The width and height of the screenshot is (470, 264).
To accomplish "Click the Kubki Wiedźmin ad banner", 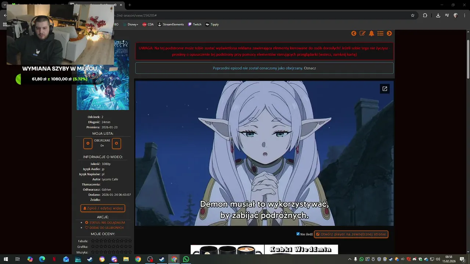I will pyautogui.click(x=264, y=249).
